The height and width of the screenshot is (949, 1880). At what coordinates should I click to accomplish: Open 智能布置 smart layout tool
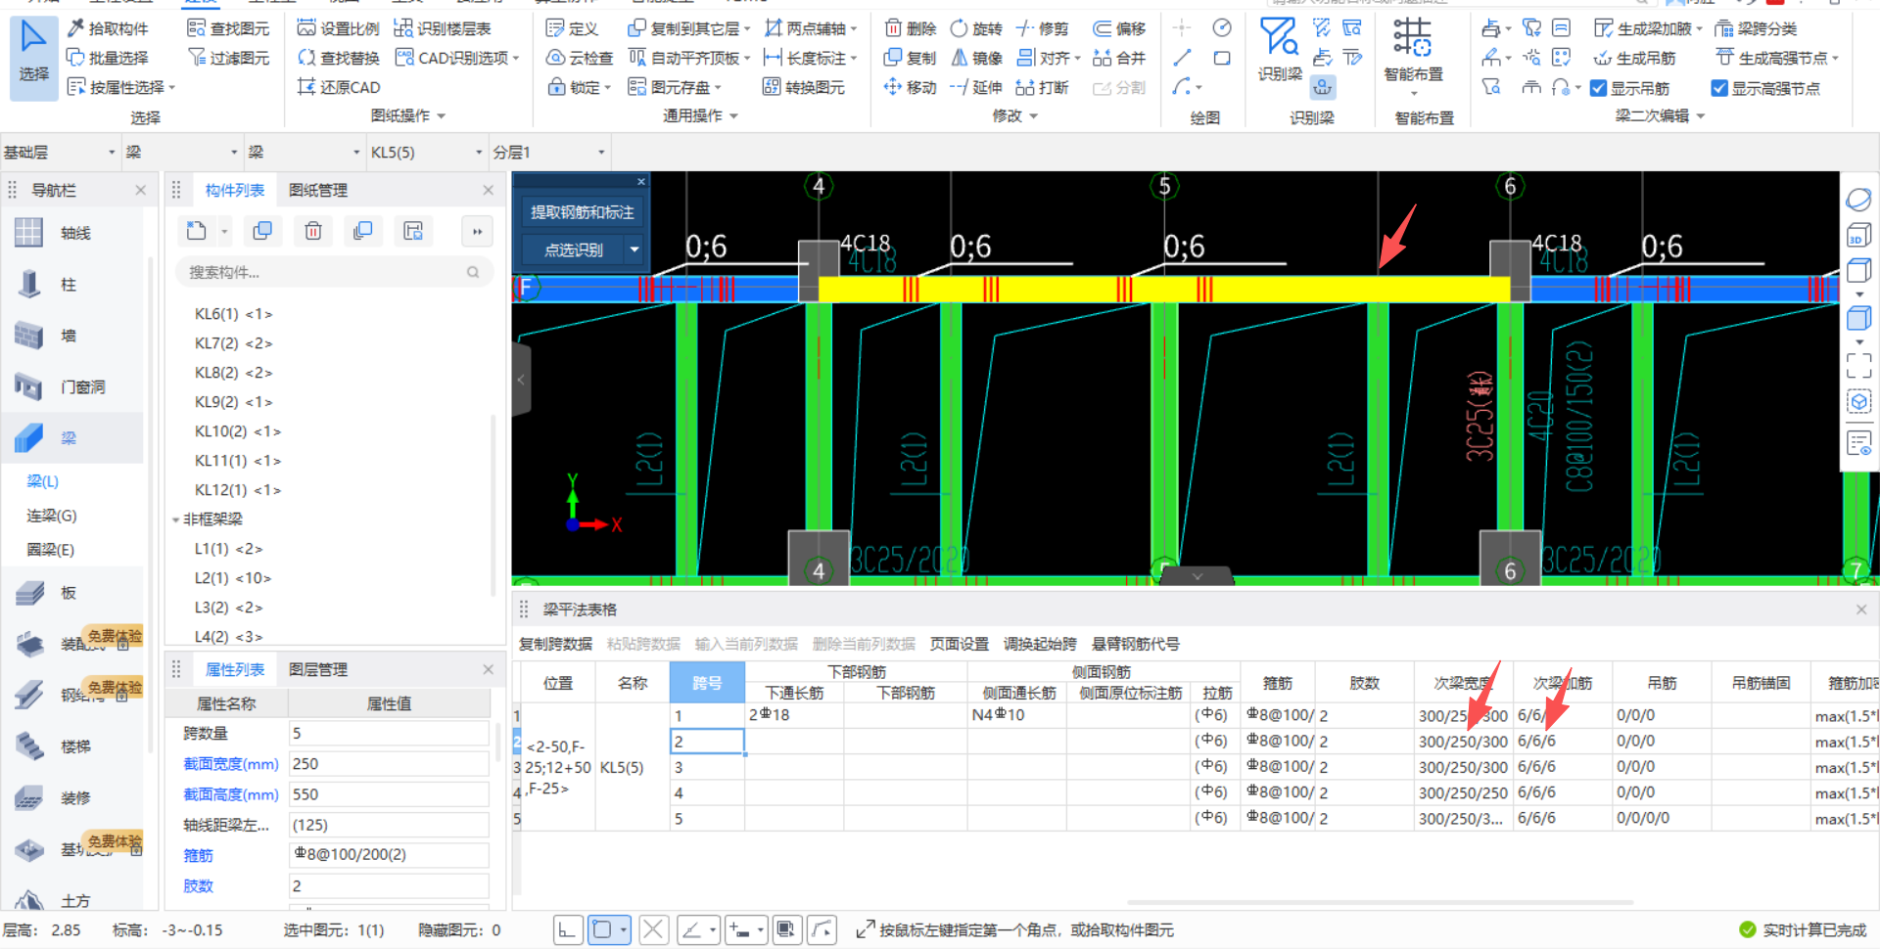pos(1413,54)
